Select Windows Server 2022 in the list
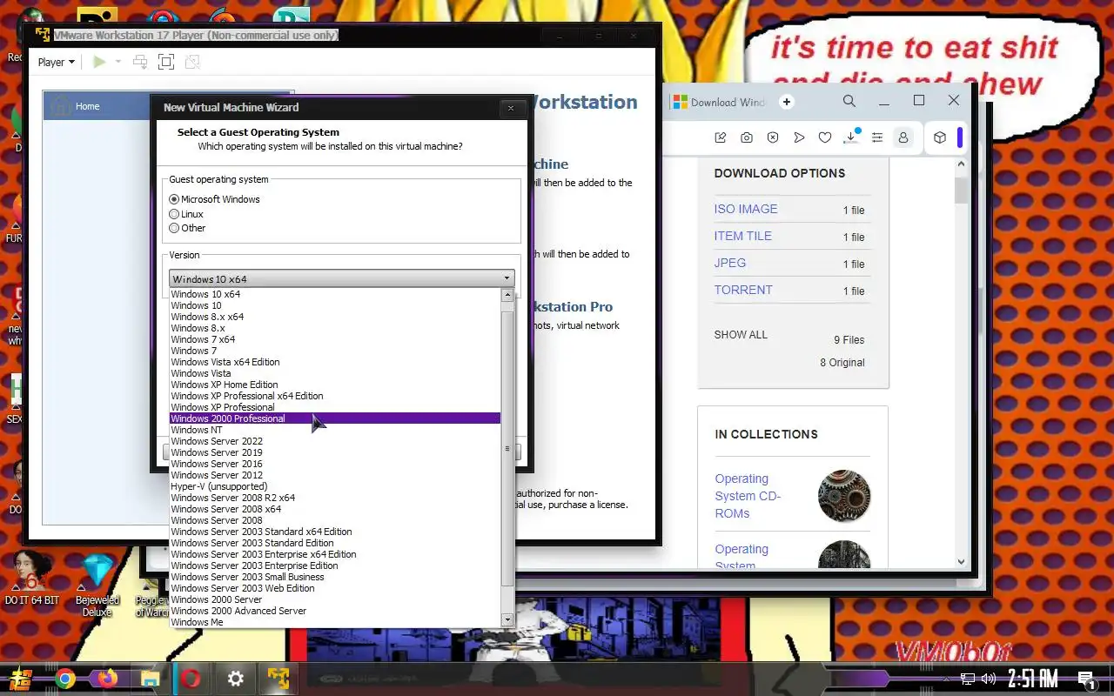1114x696 pixels. tap(335, 441)
